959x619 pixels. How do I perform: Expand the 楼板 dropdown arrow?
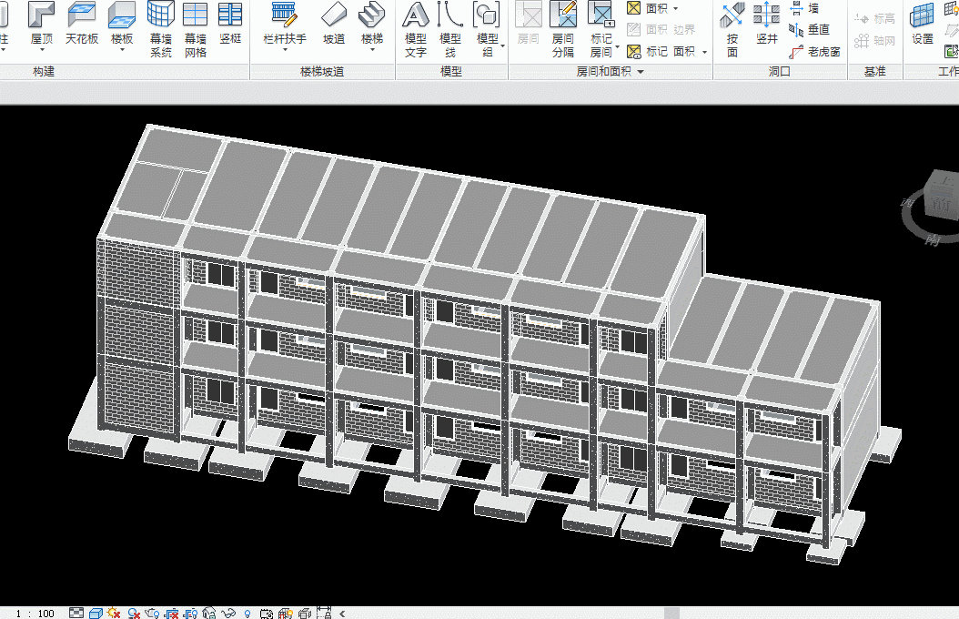tap(122, 51)
